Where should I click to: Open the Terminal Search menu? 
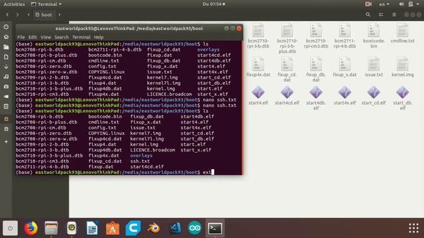point(62,37)
